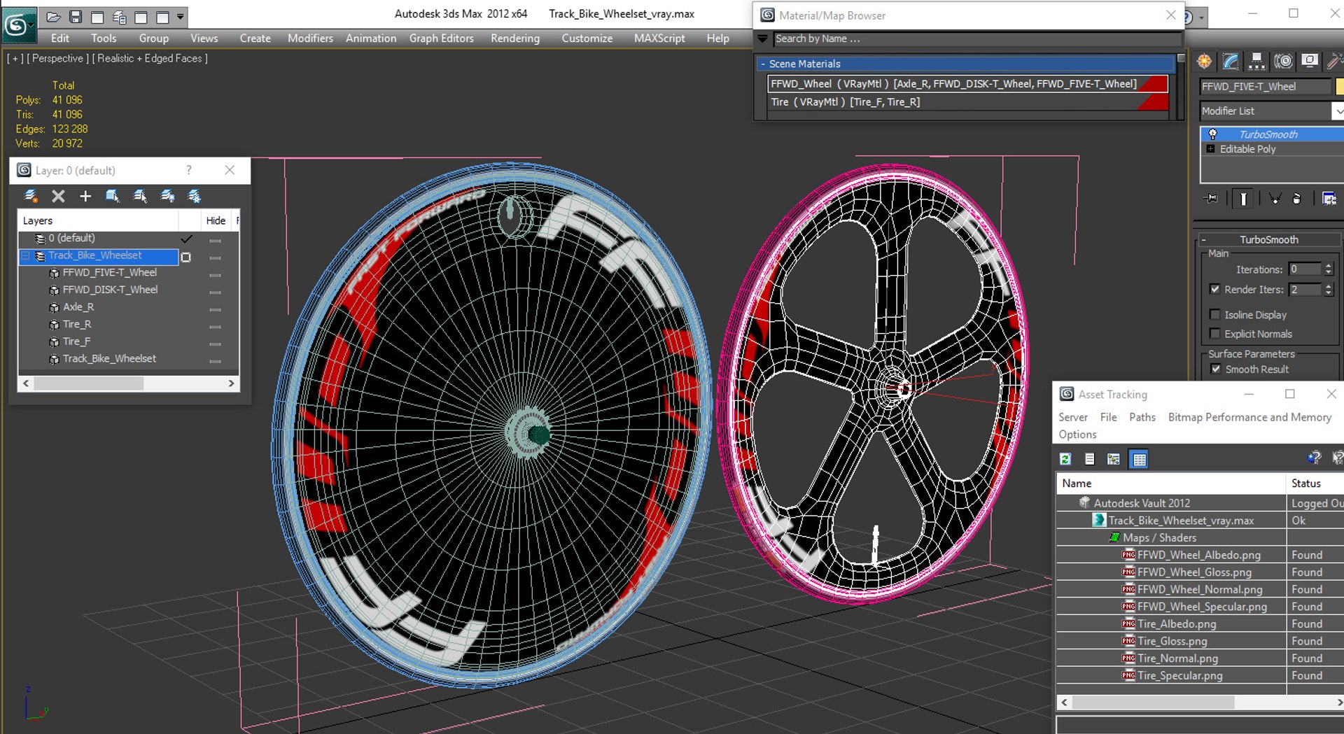The image size is (1344, 734).
Task: Collapse the TurboSmooth rollout
Action: coord(1203,239)
